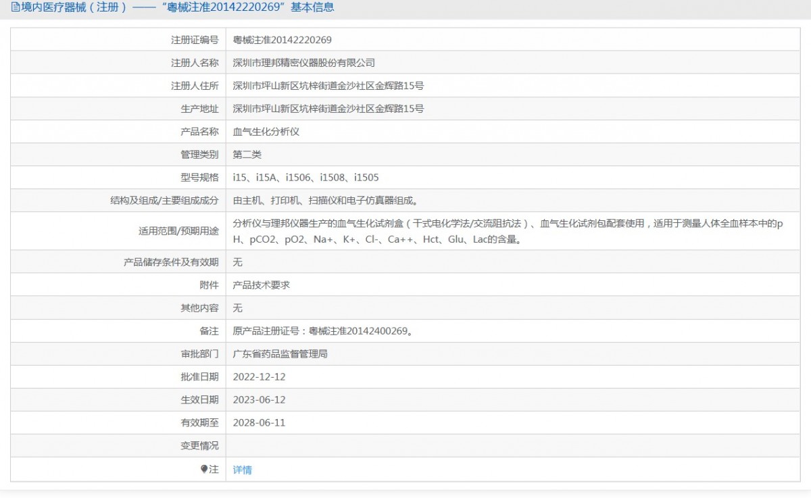
Task: Click the 其他内容 row label
Action: point(199,308)
